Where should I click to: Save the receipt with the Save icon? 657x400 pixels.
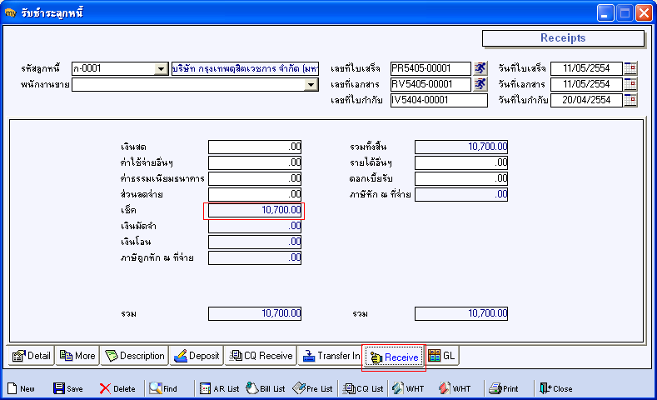click(67, 388)
